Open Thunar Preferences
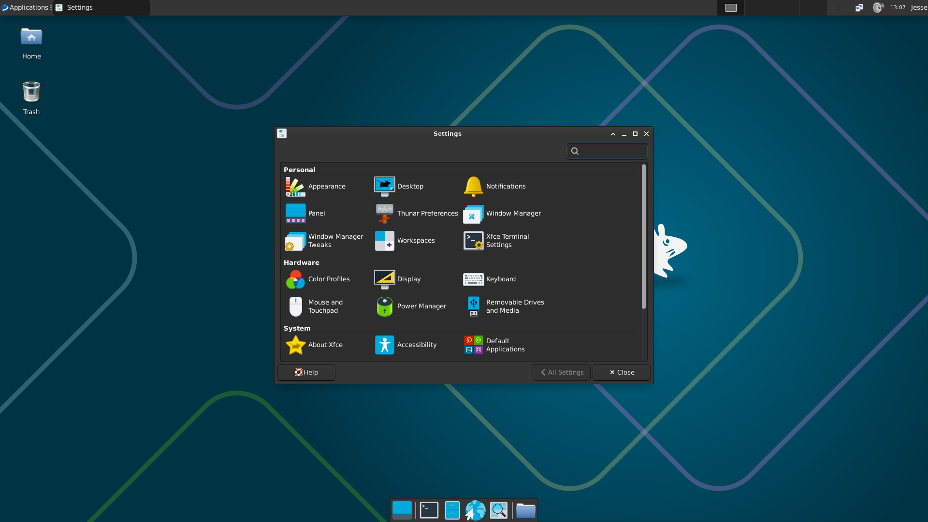The width and height of the screenshot is (928, 522). click(x=416, y=214)
